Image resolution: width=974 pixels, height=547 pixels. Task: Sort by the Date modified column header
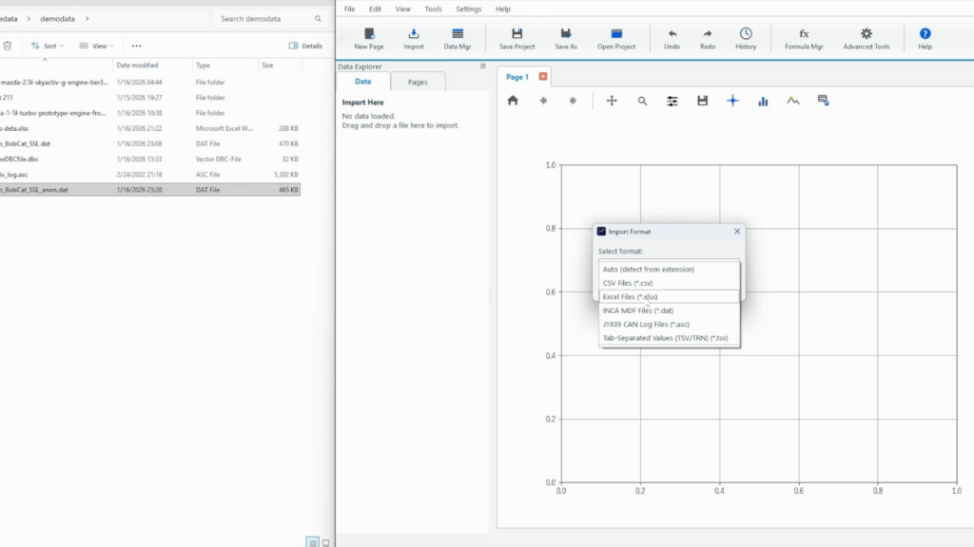point(137,66)
